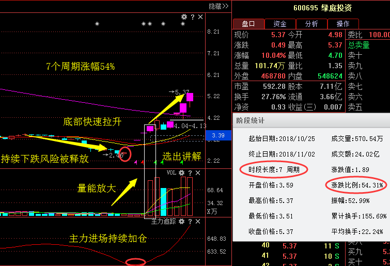Click 市盈 592.28 value
The width and height of the screenshot is (390, 266).
point(274,86)
